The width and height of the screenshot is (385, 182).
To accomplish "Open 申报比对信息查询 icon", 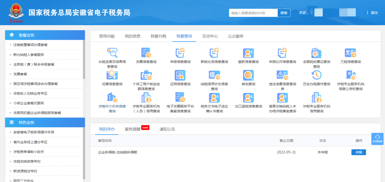I will (282, 53).
